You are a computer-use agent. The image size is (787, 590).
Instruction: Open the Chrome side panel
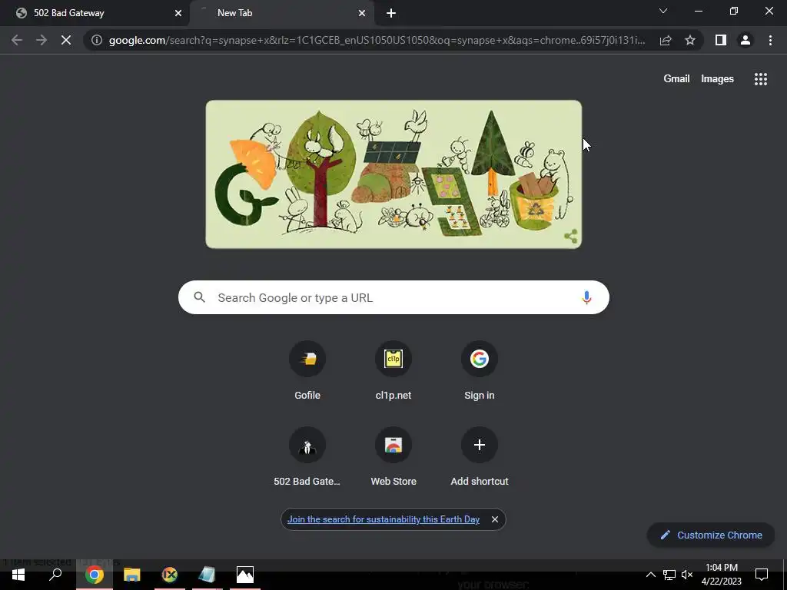pos(721,40)
